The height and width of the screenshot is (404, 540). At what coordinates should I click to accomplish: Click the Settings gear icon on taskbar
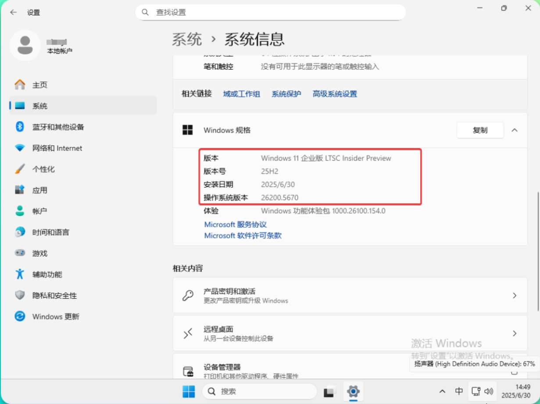[353, 391]
